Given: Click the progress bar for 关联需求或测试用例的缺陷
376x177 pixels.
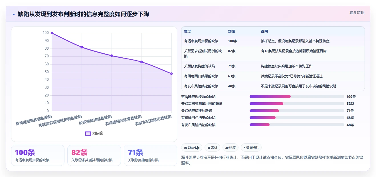Looking at the screenshot, I should click(x=297, y=104).
